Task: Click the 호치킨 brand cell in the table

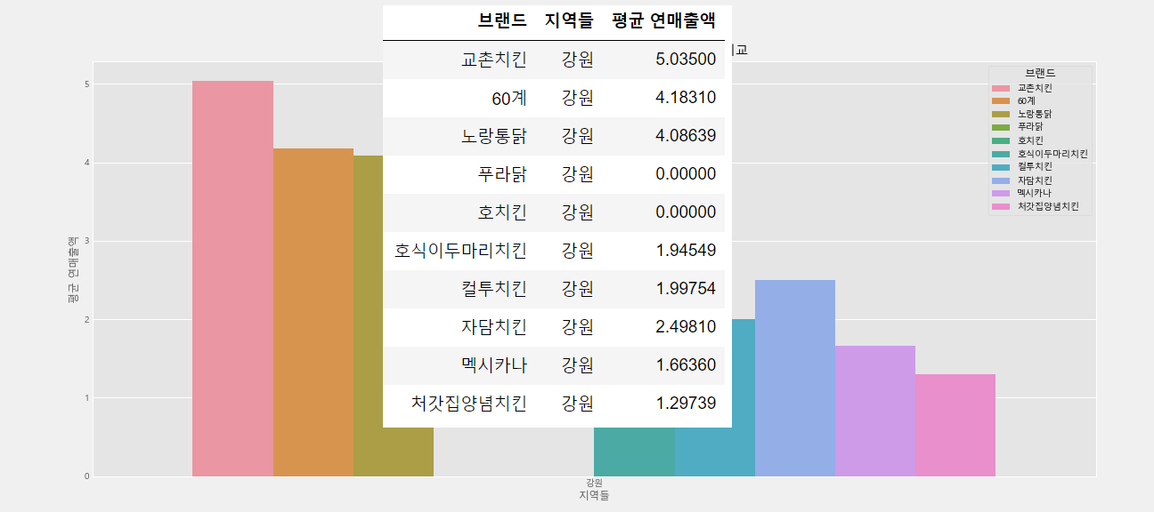Action: click(502, 212)
